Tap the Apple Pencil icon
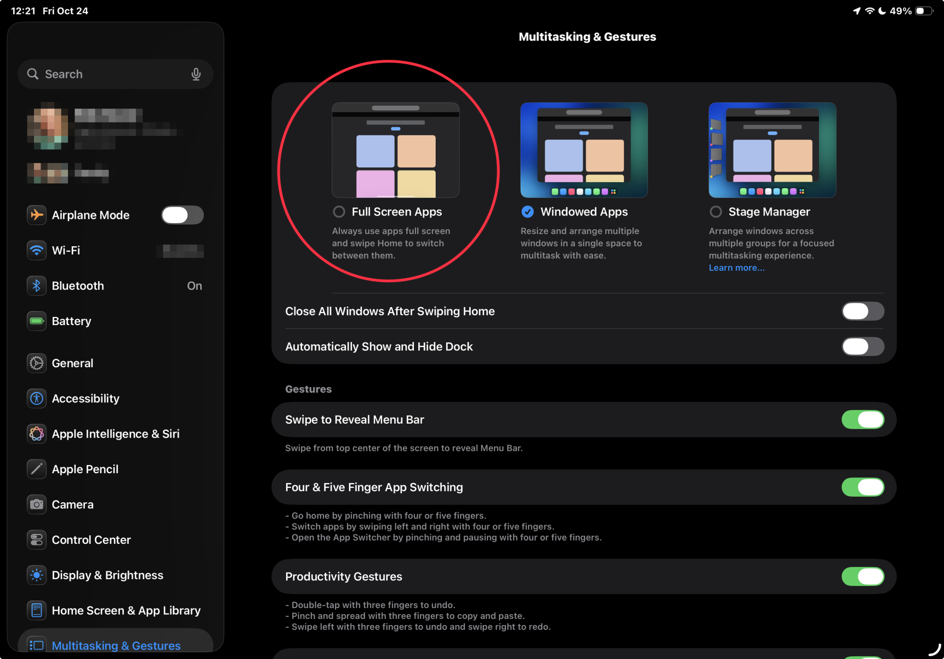Viewport: 944px width, 659px height. (x=37, y=469)
